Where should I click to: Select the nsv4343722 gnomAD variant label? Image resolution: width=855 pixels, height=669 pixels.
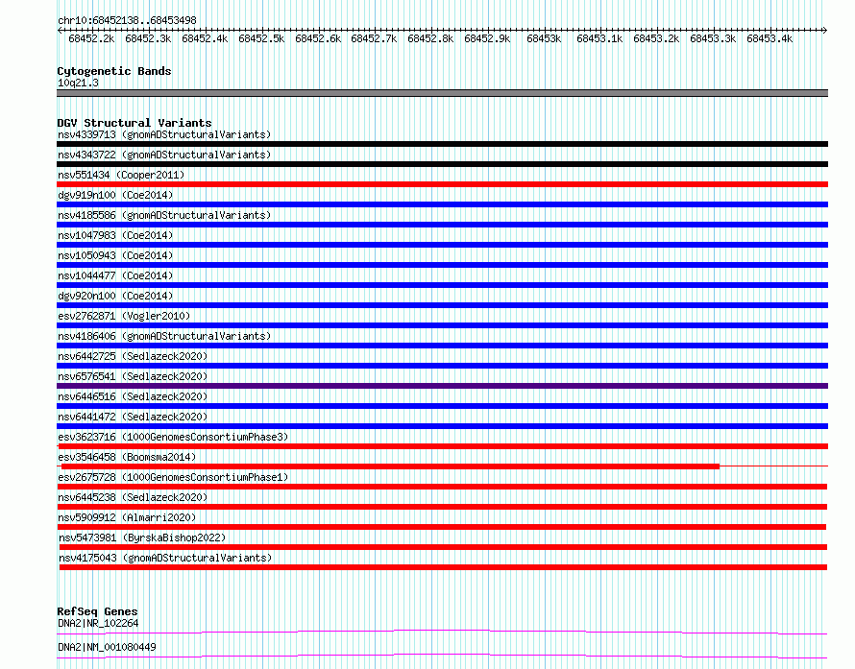point(164,155)
